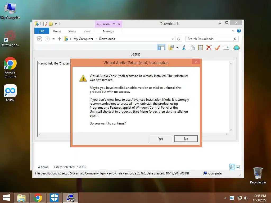
Task: Click the orange checkmark toolbar icon
Action: (x=217, y=48)
